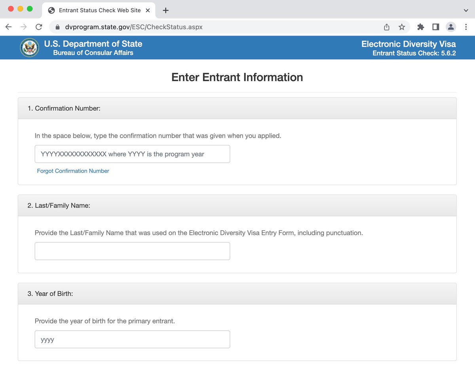Click the Confirmation Number input field
Image resolution: width=475 pixels, height=365 pixels.
(132, 154)
